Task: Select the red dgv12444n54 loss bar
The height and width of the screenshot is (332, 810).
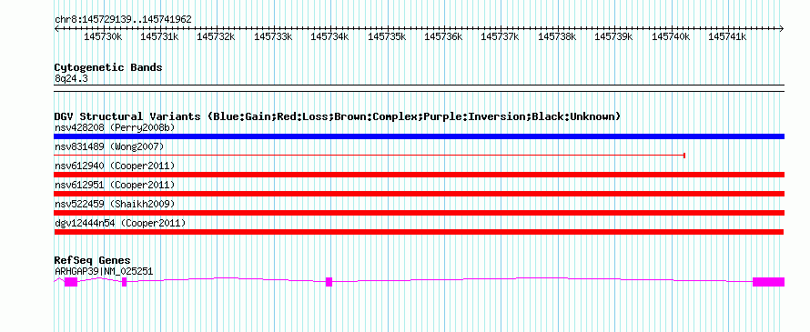Action: pyautogui.click(x=419, y=232)
